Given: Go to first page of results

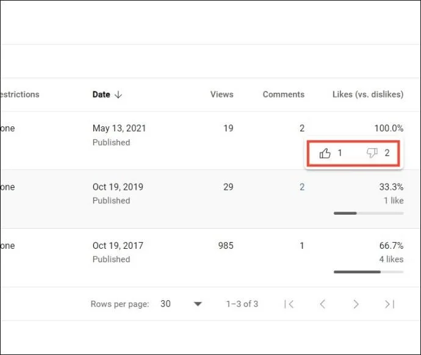Looking at the screenshot, I should (x=289, y=304).
